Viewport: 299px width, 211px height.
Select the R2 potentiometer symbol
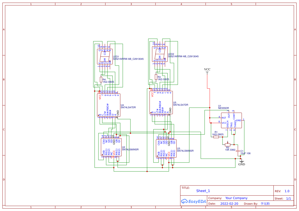coord(227,144)
